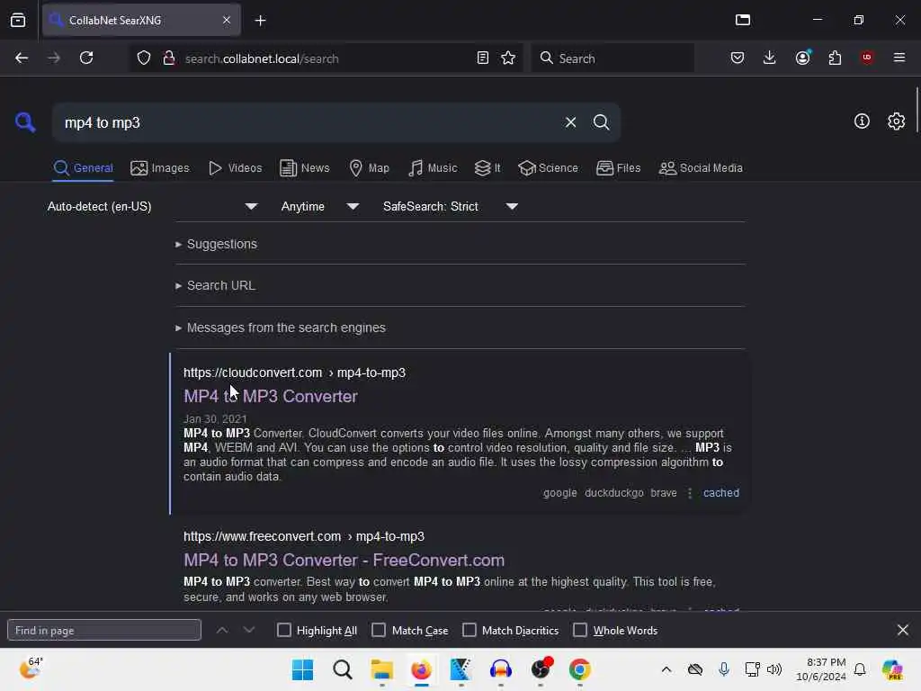Click the site security padlock icon

(169, 58)
